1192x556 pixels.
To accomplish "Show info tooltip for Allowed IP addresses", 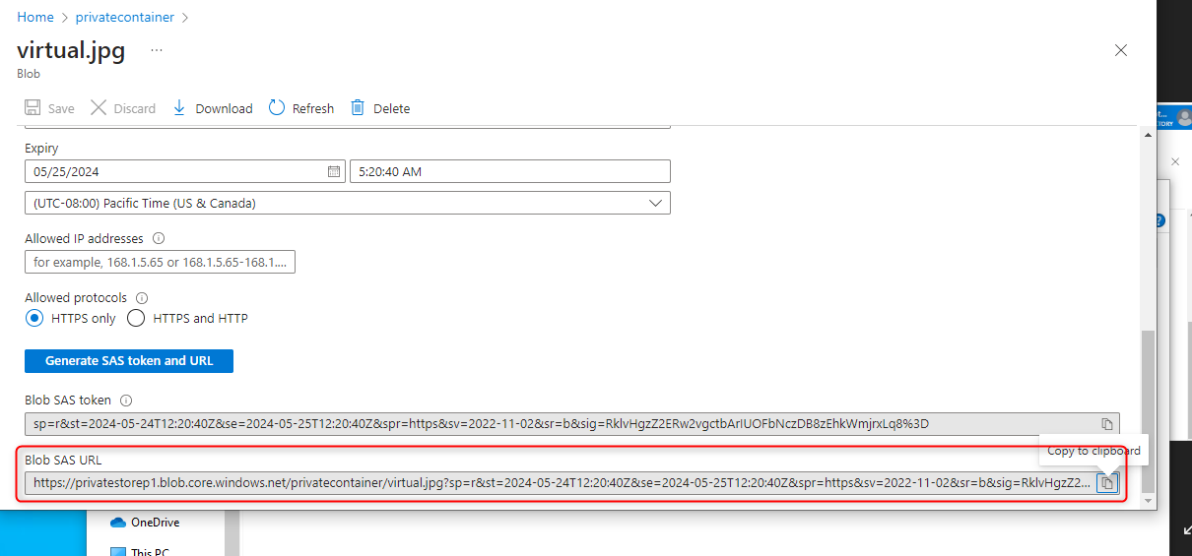I will tap(159, 238).
